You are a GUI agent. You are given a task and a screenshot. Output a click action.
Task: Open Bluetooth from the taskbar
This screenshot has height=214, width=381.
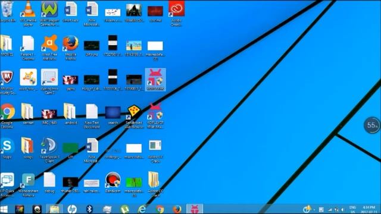(89, 209)
